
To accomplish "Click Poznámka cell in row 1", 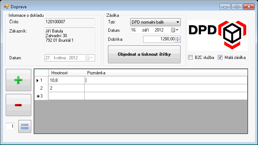I will (x=166, y=80).
